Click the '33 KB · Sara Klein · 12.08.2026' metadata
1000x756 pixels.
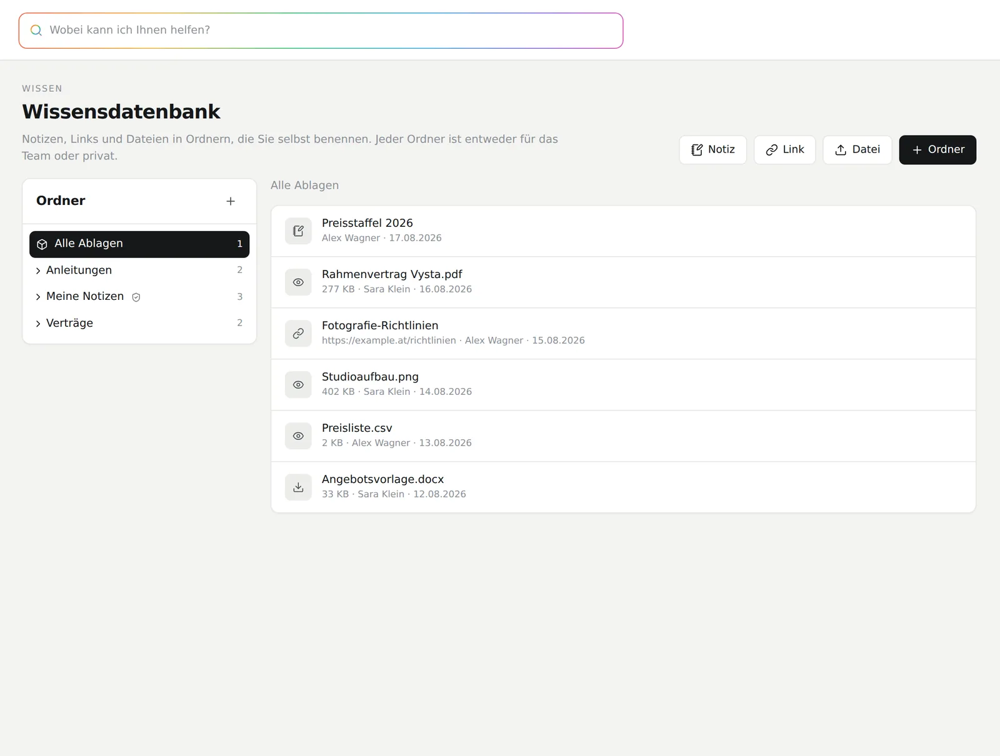[394, 494]
